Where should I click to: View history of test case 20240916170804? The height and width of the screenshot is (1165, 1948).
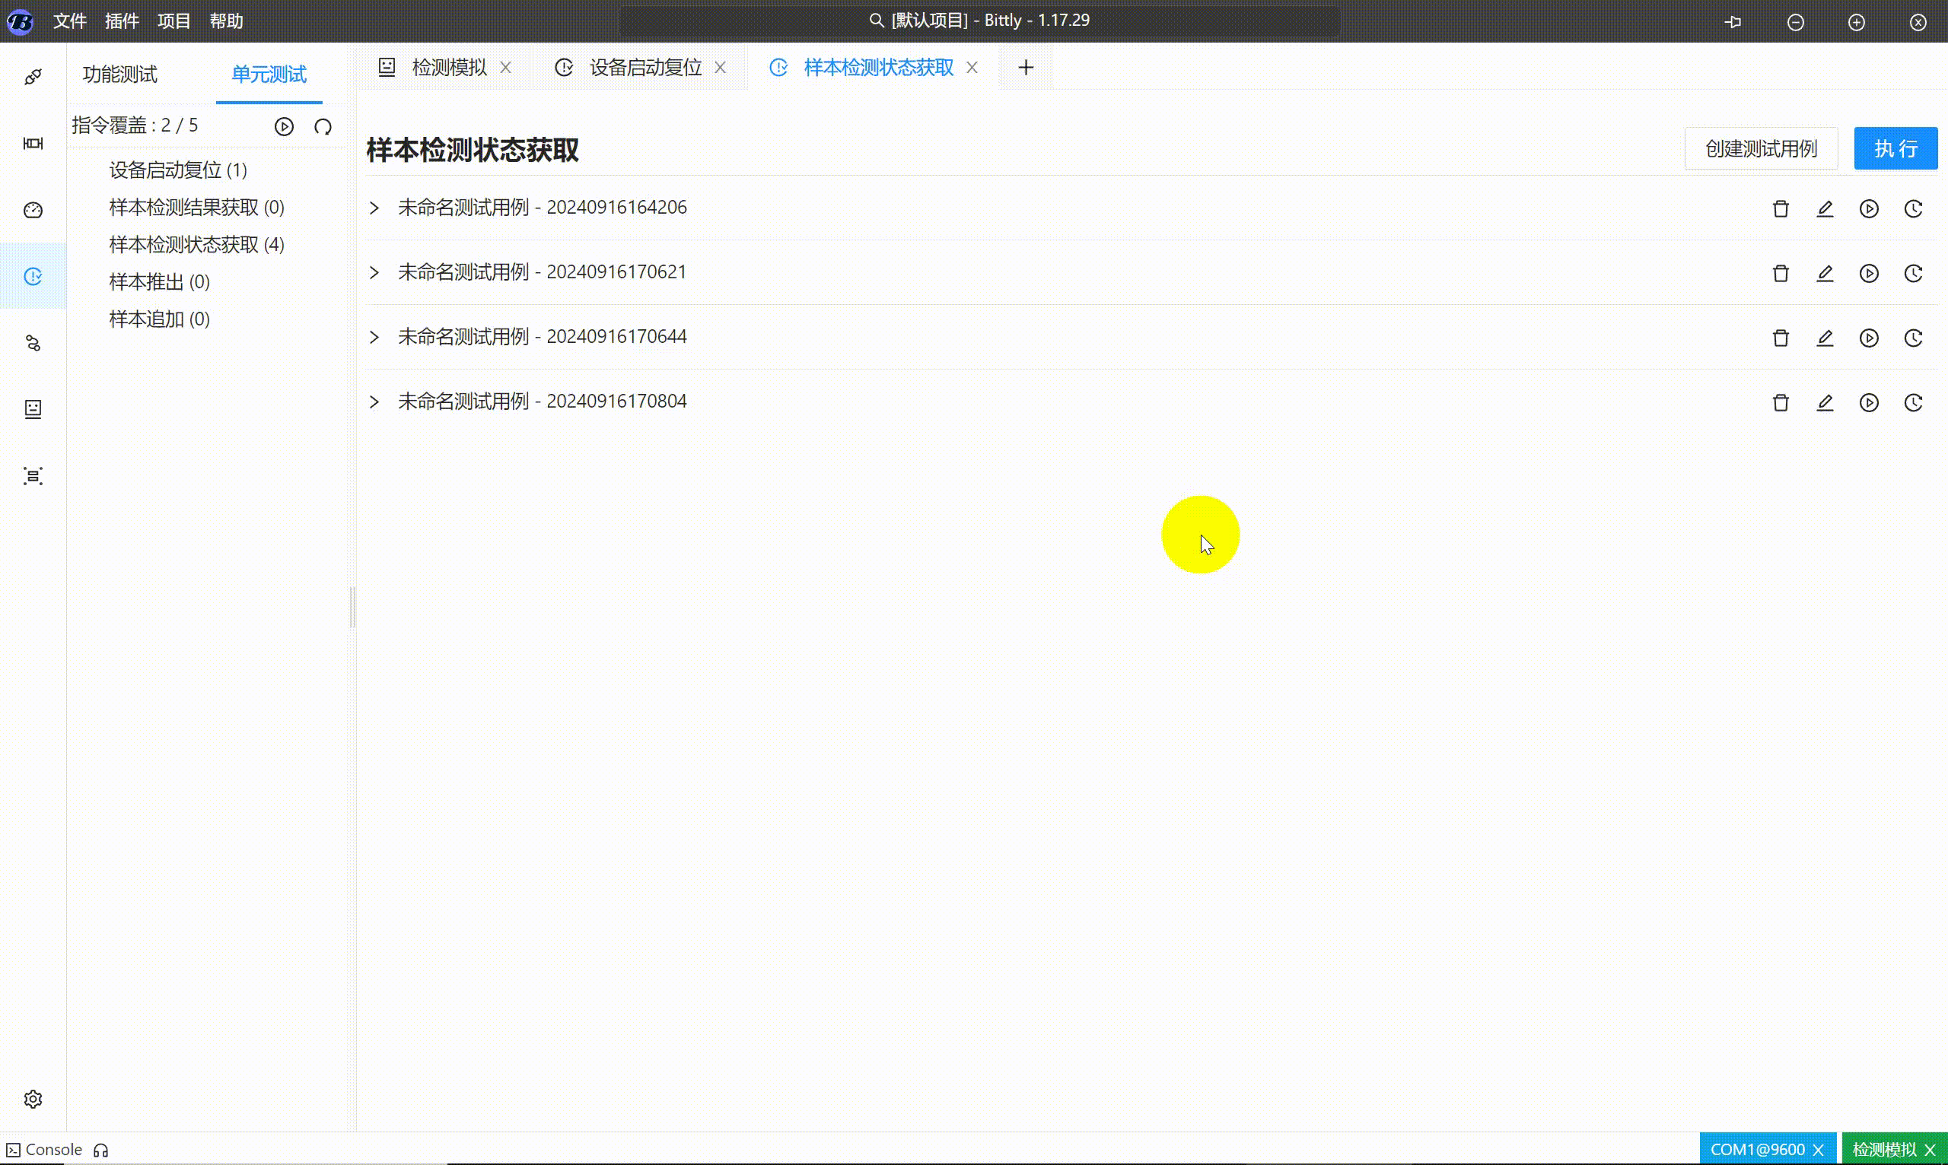1914,403
